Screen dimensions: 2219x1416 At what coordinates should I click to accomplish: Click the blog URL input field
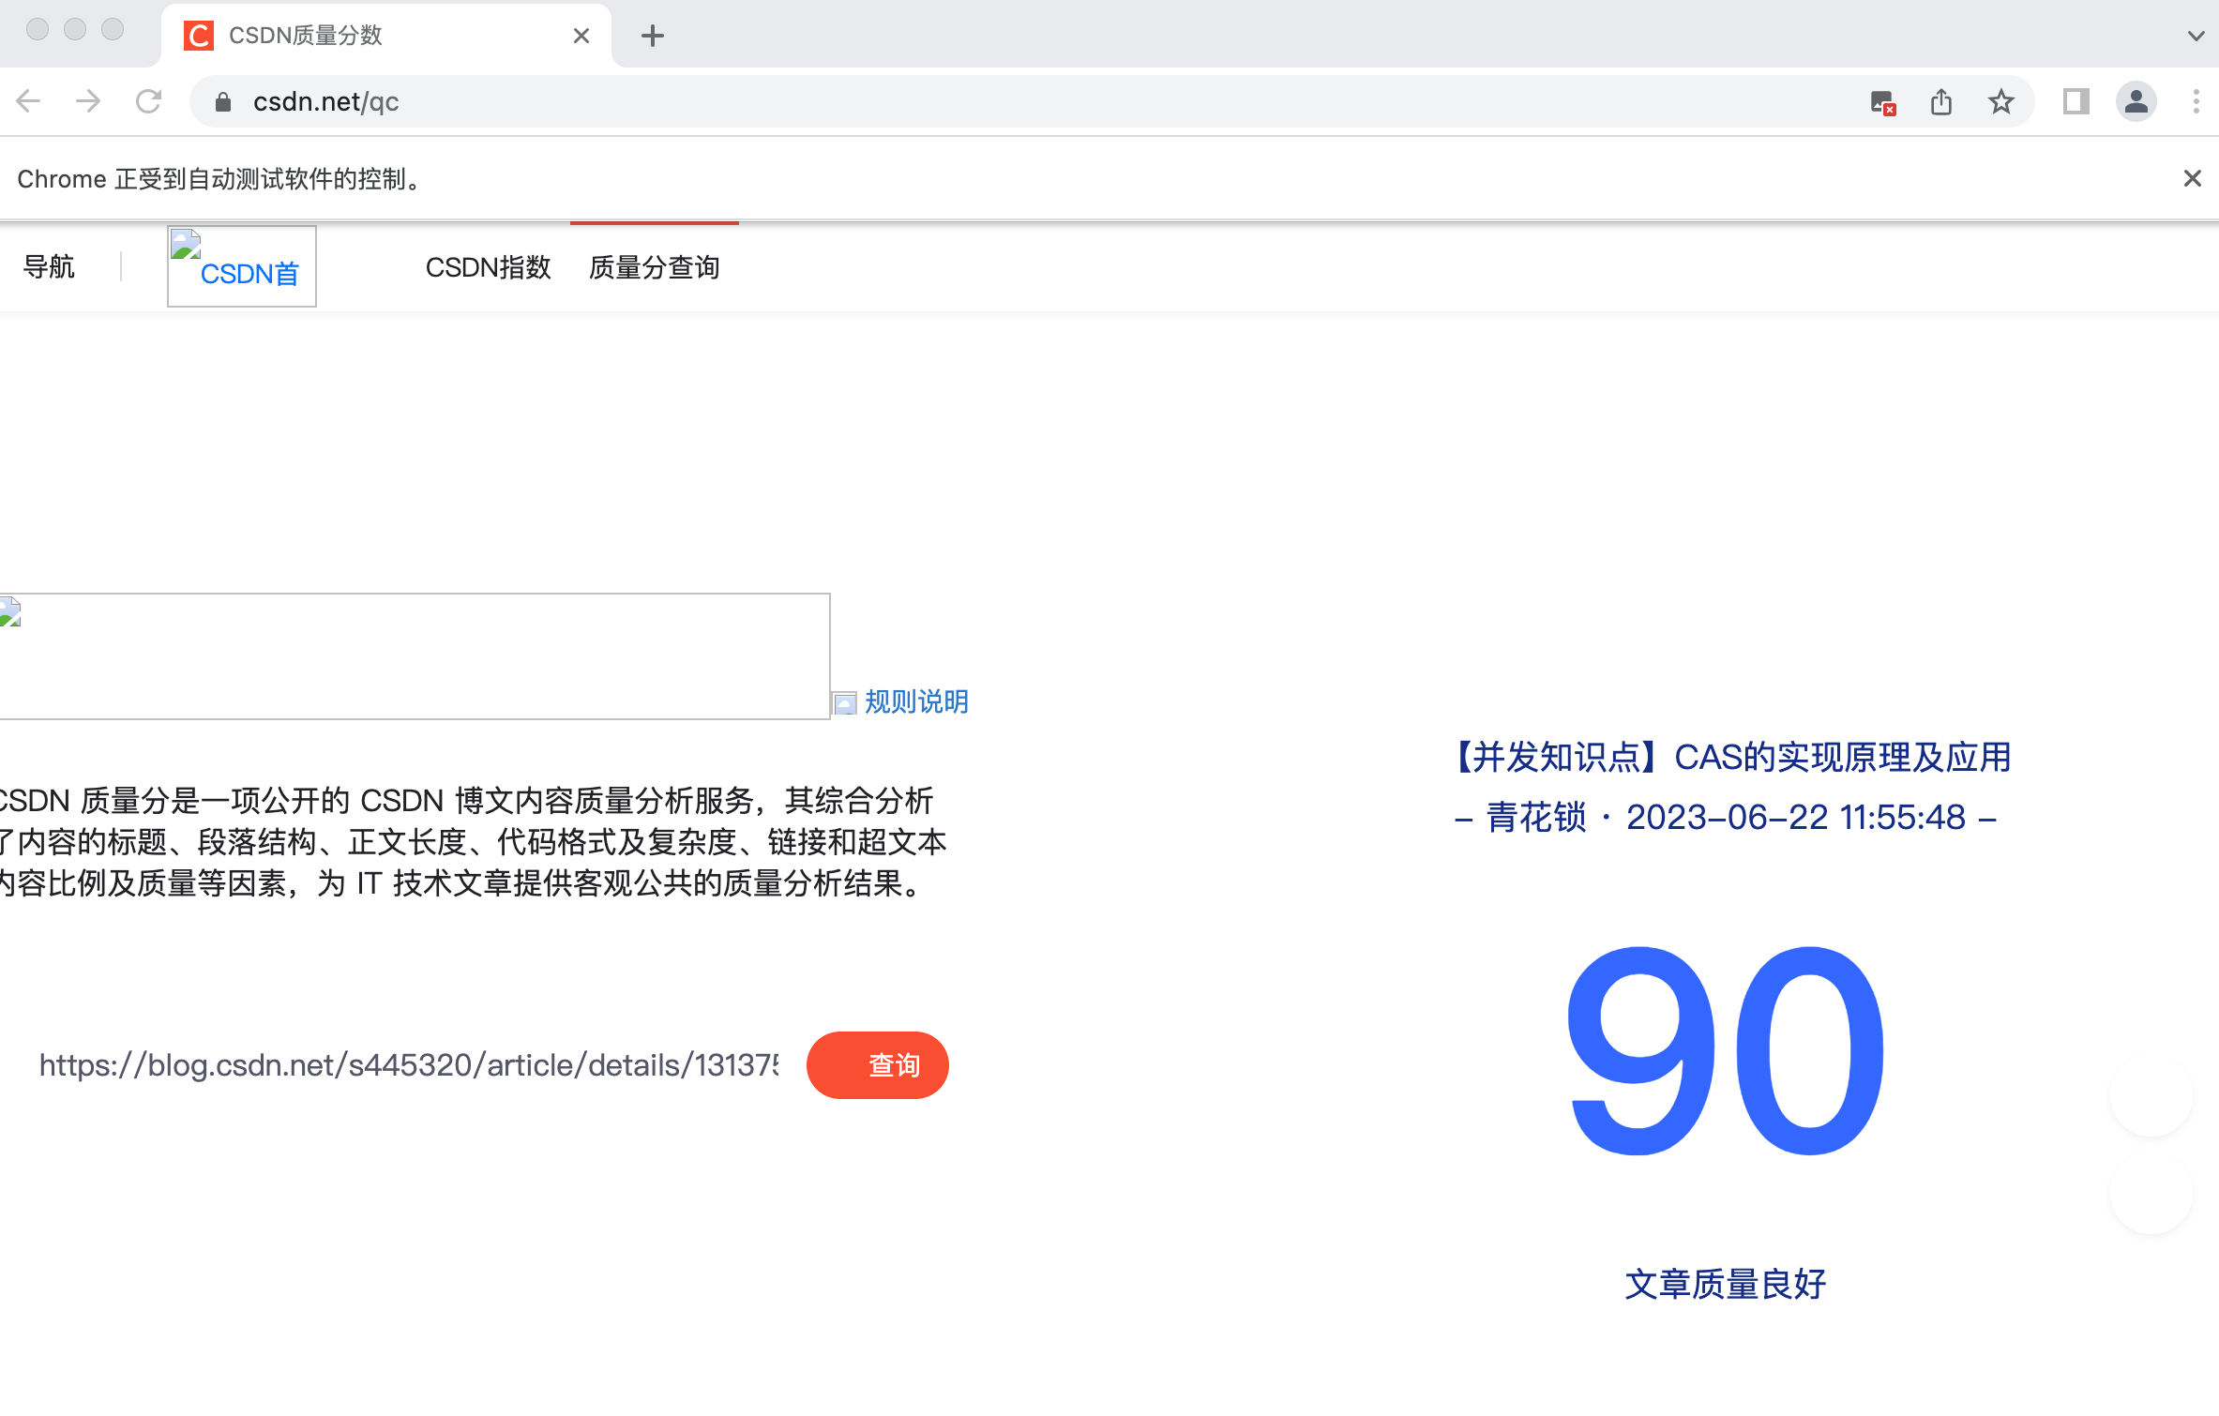coord(409,1065)
